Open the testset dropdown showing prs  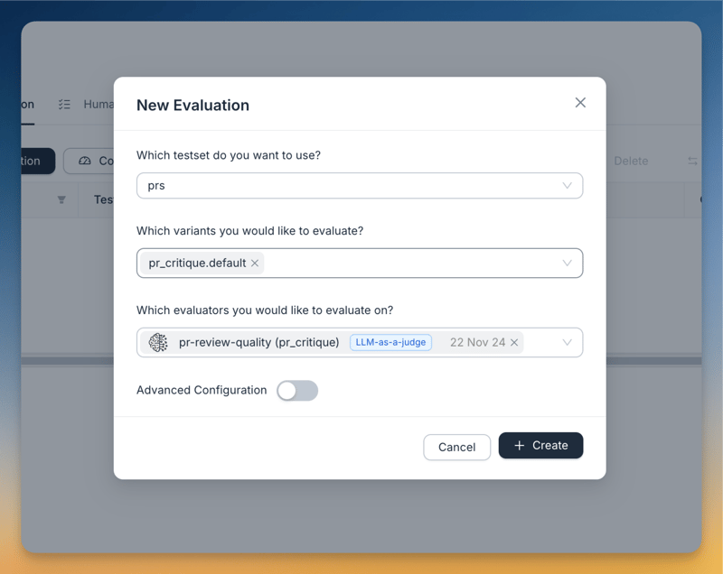[x=568, y=186]
